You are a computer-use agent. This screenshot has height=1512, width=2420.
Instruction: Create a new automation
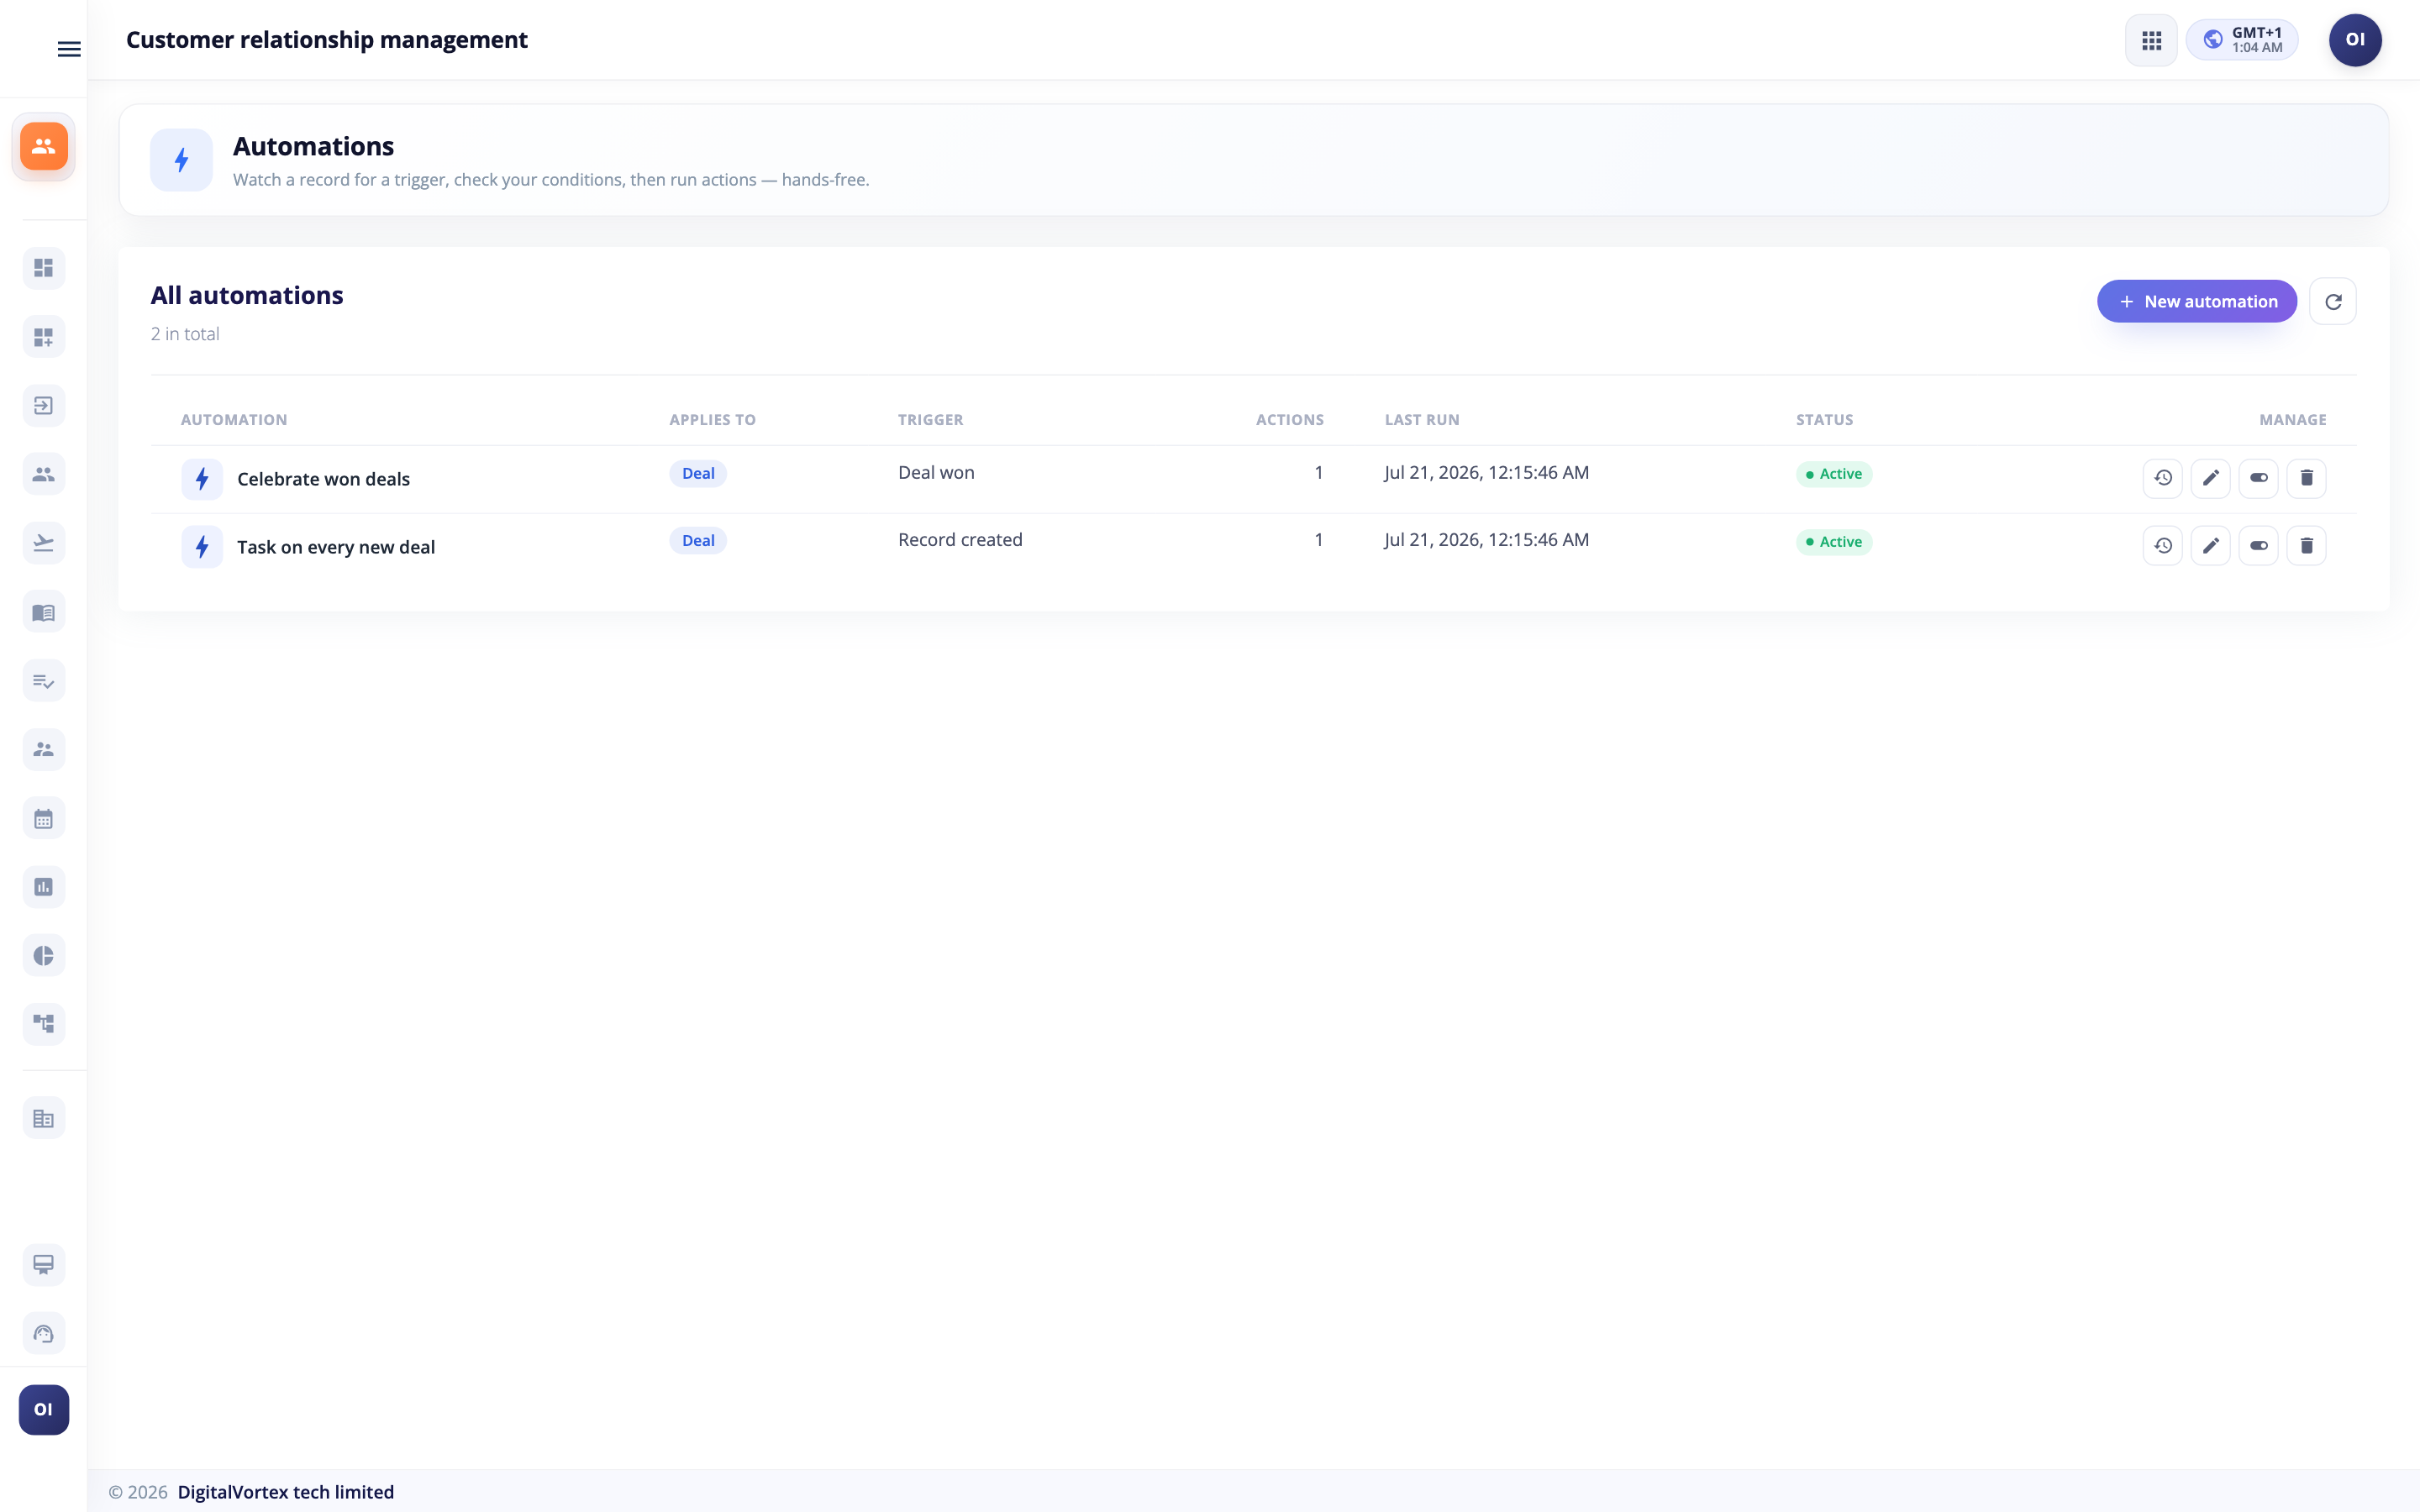[x=2196, y=301]
